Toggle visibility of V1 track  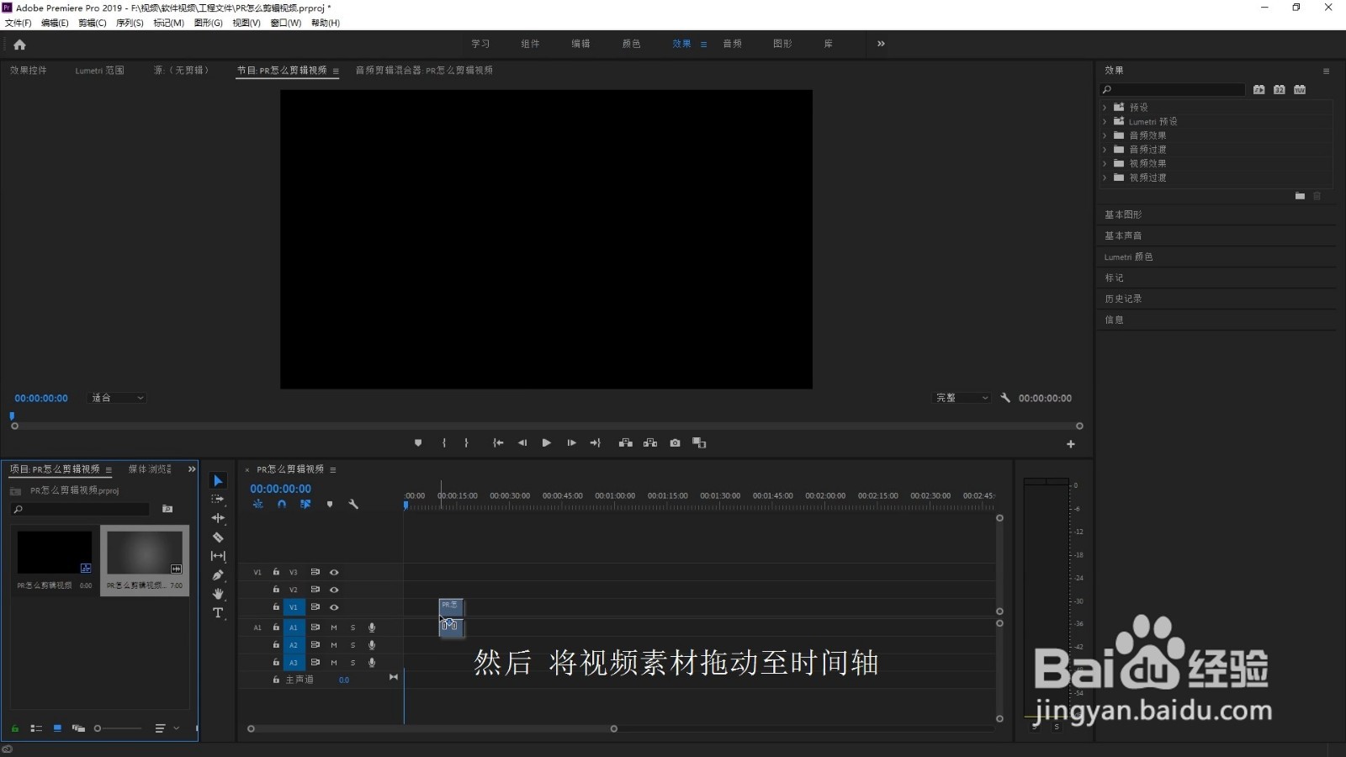[x=334, y=606]
